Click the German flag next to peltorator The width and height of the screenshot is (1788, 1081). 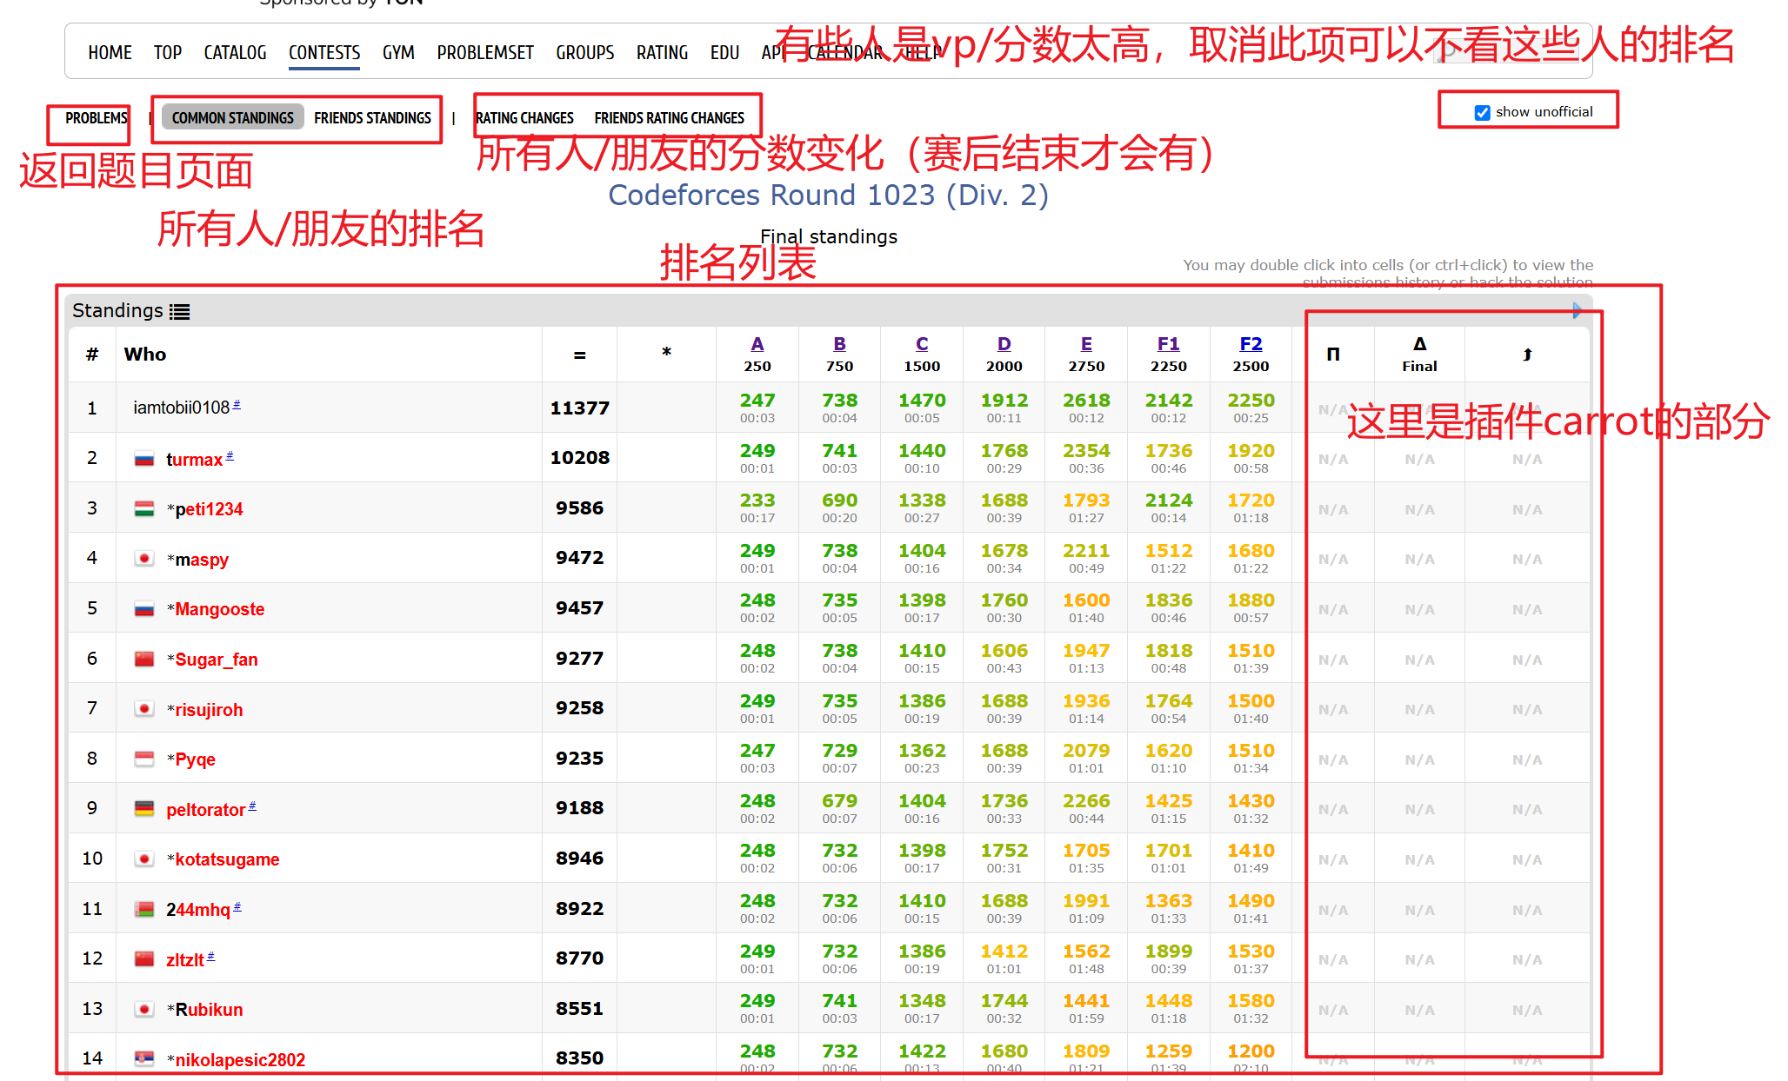pyautogui.click(x=144, y=808)
